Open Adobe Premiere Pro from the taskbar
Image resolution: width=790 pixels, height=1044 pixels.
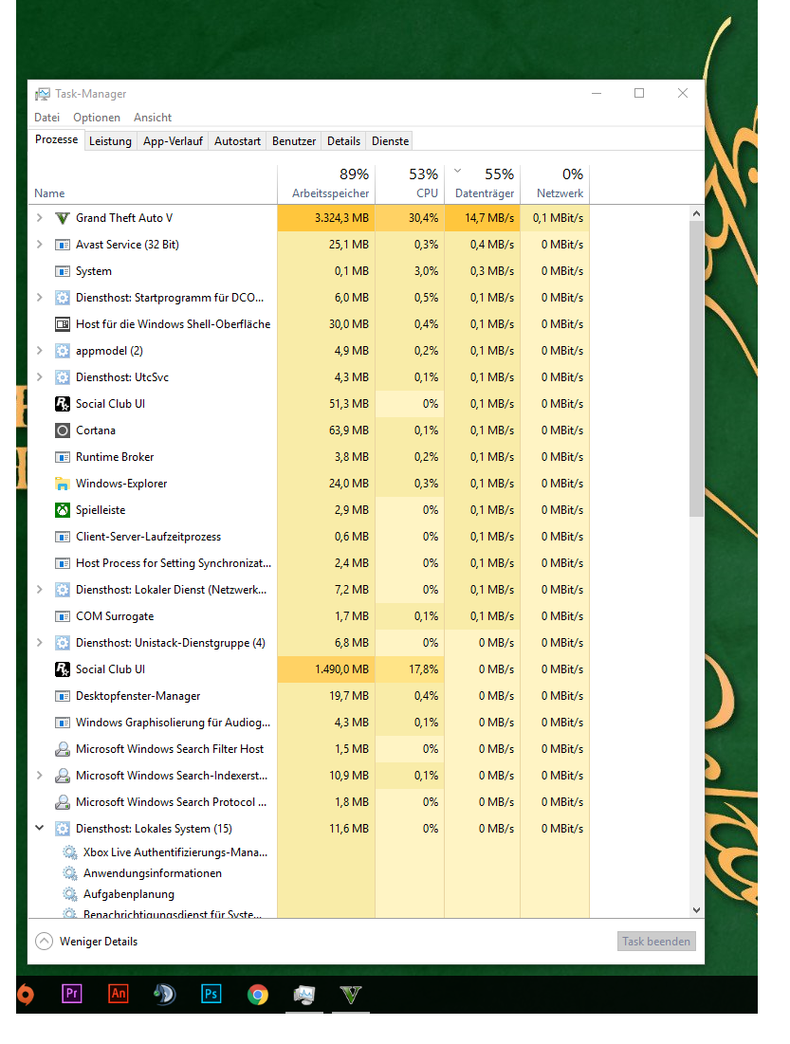(72, 994)
